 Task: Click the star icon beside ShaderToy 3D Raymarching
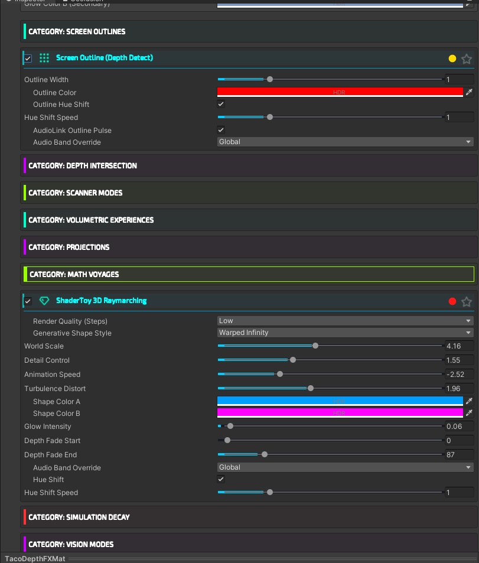tap(467, 301)
